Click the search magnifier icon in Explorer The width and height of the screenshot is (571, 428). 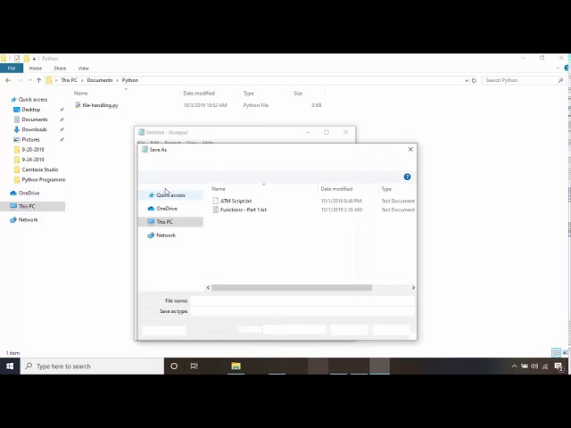[560, 80]
